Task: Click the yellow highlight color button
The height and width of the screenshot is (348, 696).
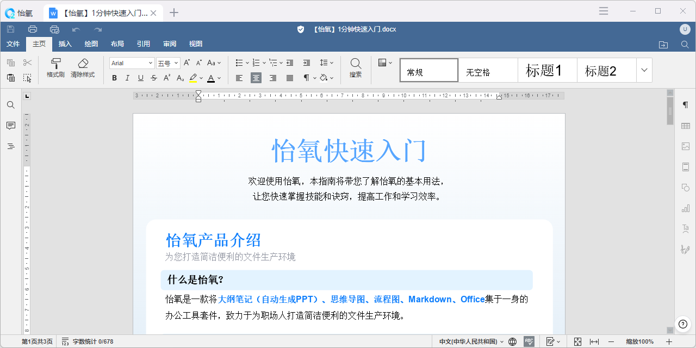Action: (x=193, y=78)
